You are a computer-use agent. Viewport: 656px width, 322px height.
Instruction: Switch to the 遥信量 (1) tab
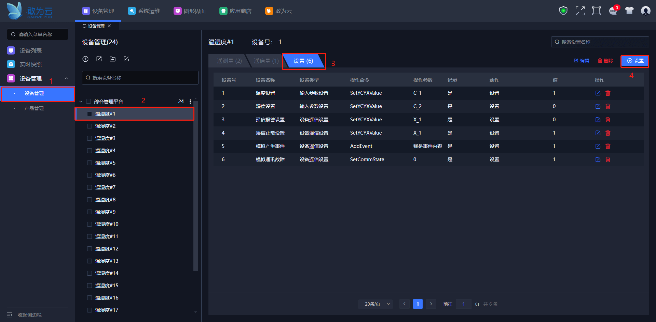click(266, 61)
